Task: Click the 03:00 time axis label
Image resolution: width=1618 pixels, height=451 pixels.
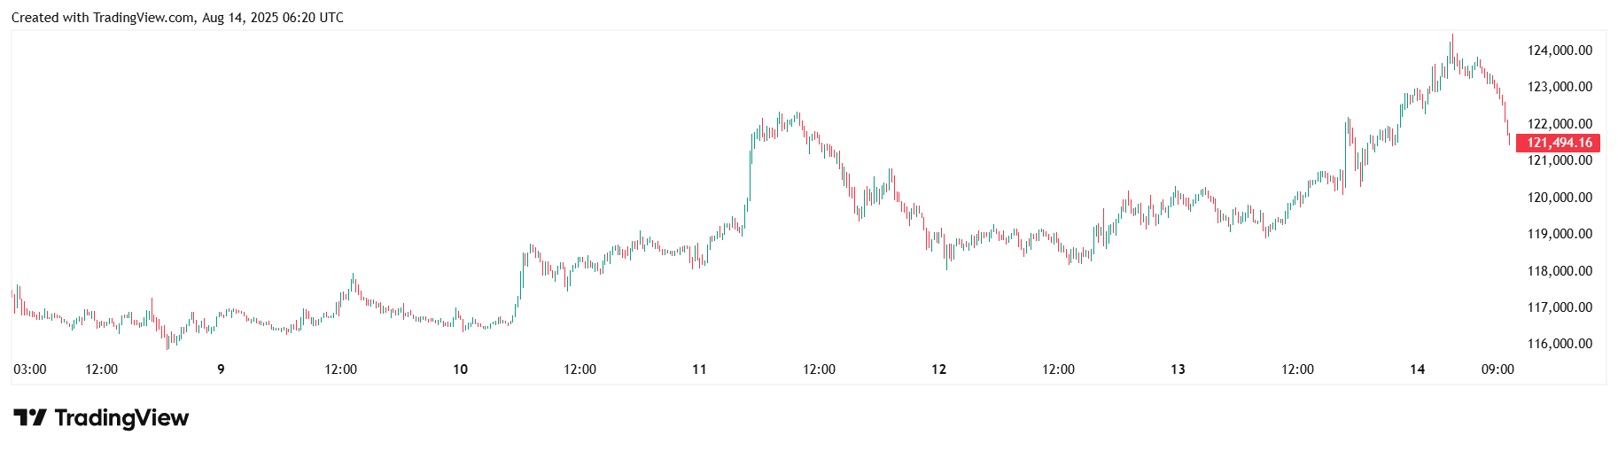Action: click(30, 369)
